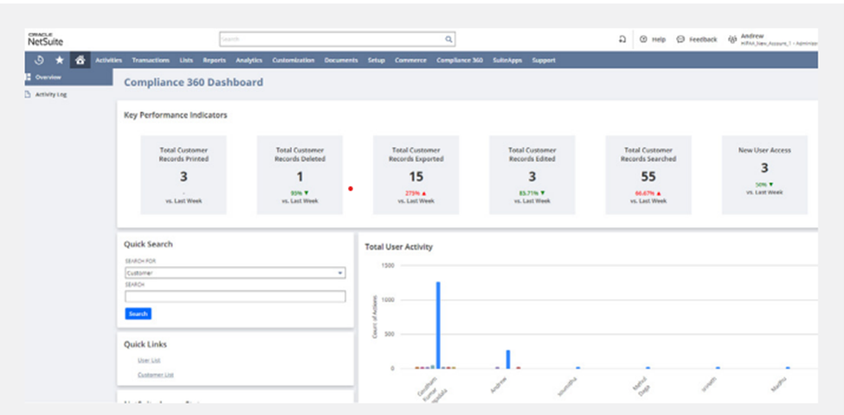Screen dimensions: 844x415
Task: Open Activity Log in the sidebar
Action: click(51, 94)
